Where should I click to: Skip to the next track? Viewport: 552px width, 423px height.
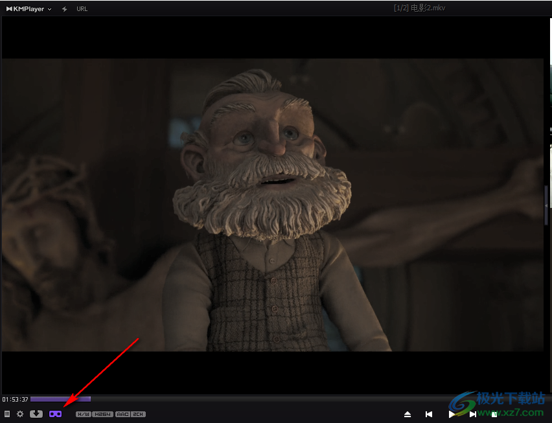(473, 414)
